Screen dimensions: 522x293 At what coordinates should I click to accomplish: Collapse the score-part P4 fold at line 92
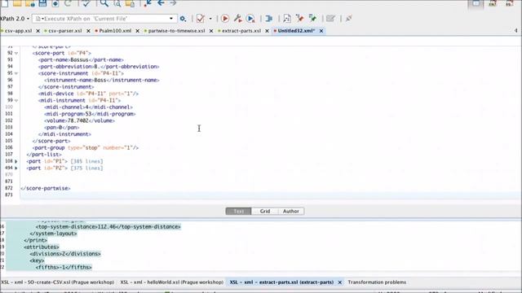point(16,53)
